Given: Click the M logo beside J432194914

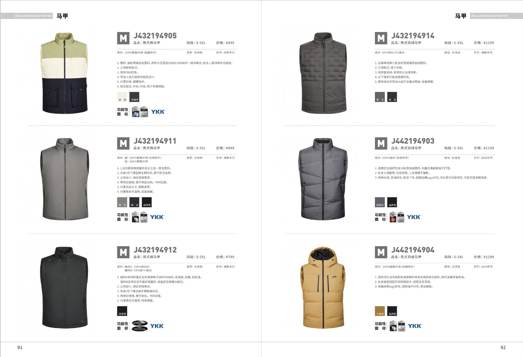Looking at the screenshot, I should (381, 38).
